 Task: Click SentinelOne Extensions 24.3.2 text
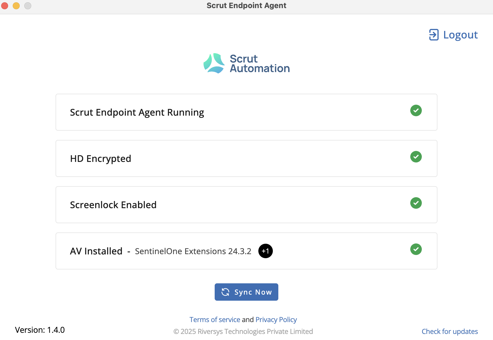pos(193,251)
